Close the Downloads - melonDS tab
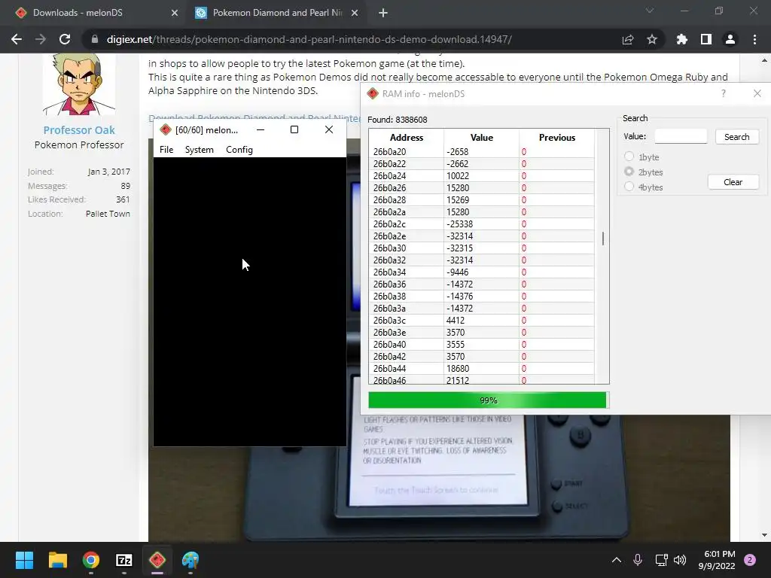The width and height of the screenshot is (771, 578). (175, 13)
